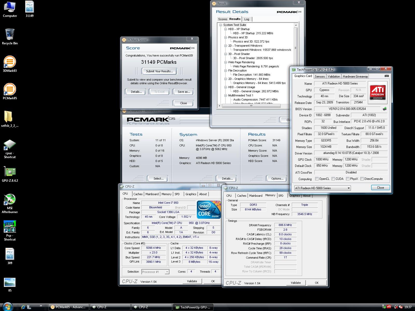This screenshot has height=311, width=415.
Task: Click the BIOS save chip icon in GPU-Z
Action: click(x=385, y=109)
